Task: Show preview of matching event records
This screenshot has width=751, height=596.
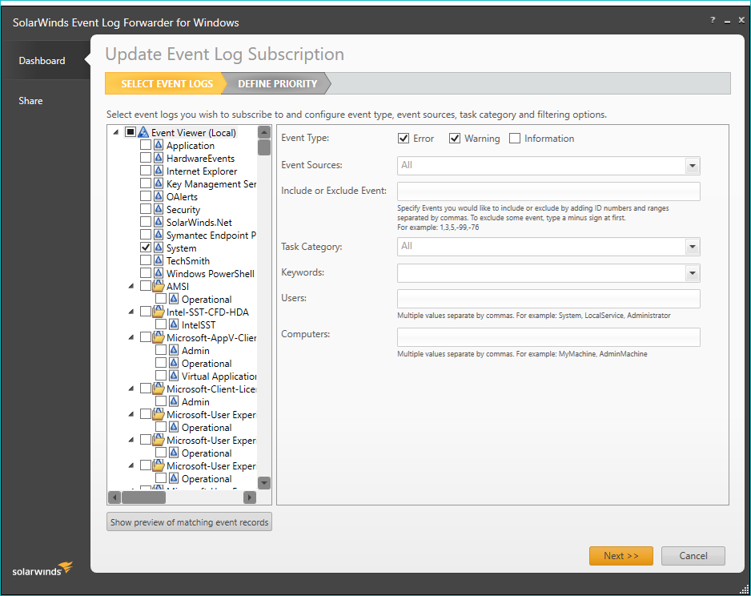Action: coord(190,522)
